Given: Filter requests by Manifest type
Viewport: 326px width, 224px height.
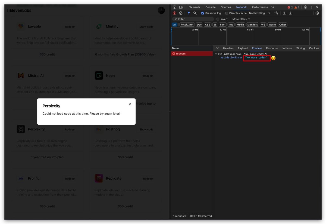Looking at the screenshot, I should click(x=252, y=24).
